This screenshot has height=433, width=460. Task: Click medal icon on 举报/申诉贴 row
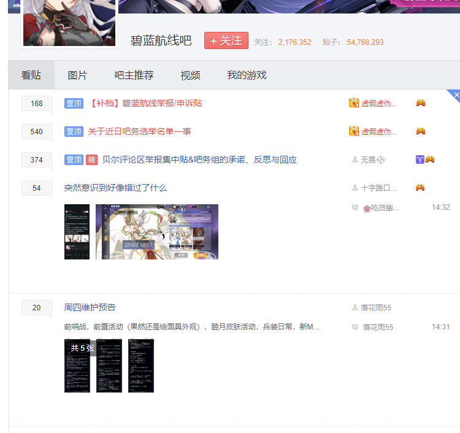click(x=421, y=103)
